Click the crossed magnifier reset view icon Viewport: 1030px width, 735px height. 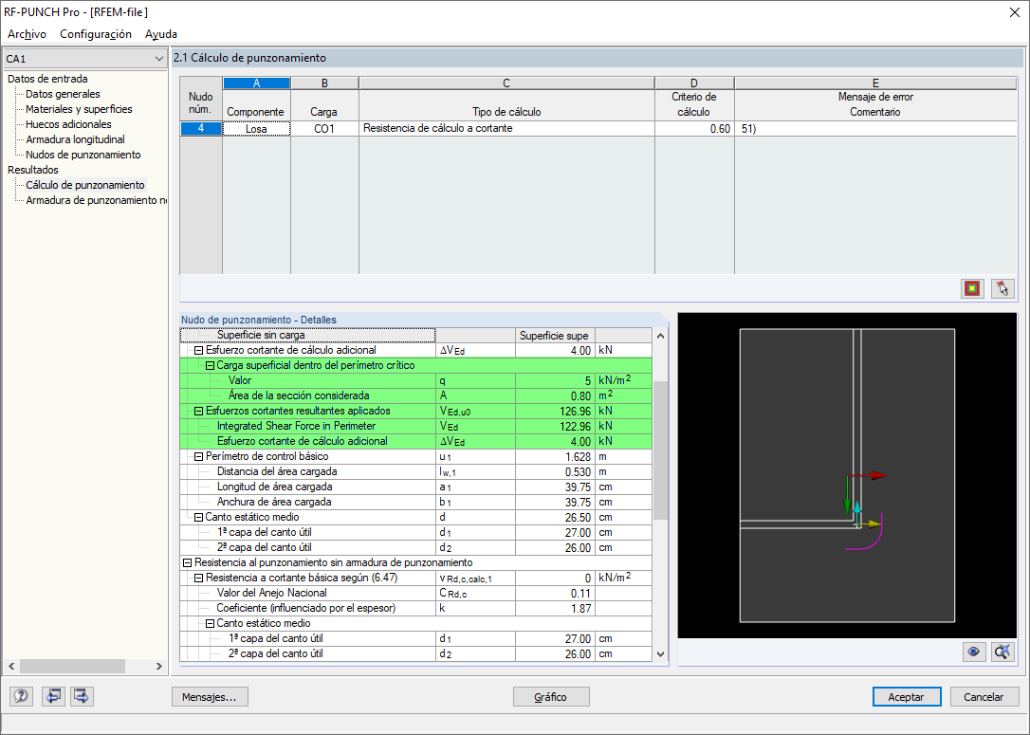(1002, 651)
